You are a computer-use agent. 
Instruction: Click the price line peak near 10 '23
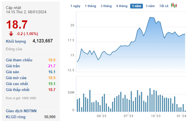click(150, 17)
